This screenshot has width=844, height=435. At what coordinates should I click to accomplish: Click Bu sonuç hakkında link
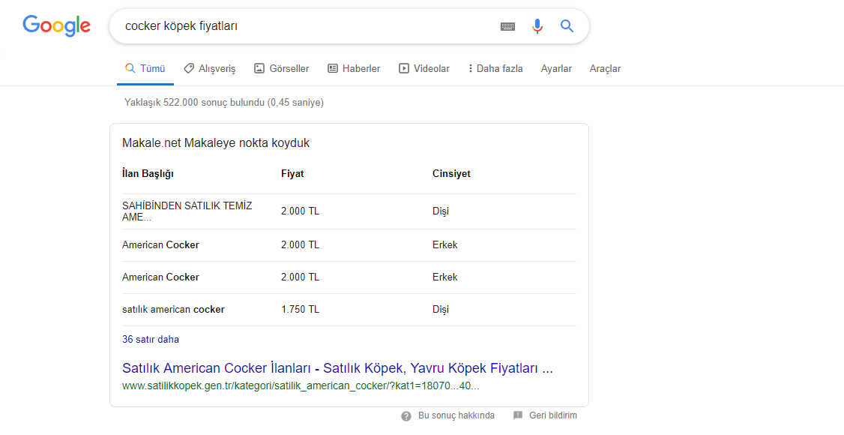tap(456, 415)
